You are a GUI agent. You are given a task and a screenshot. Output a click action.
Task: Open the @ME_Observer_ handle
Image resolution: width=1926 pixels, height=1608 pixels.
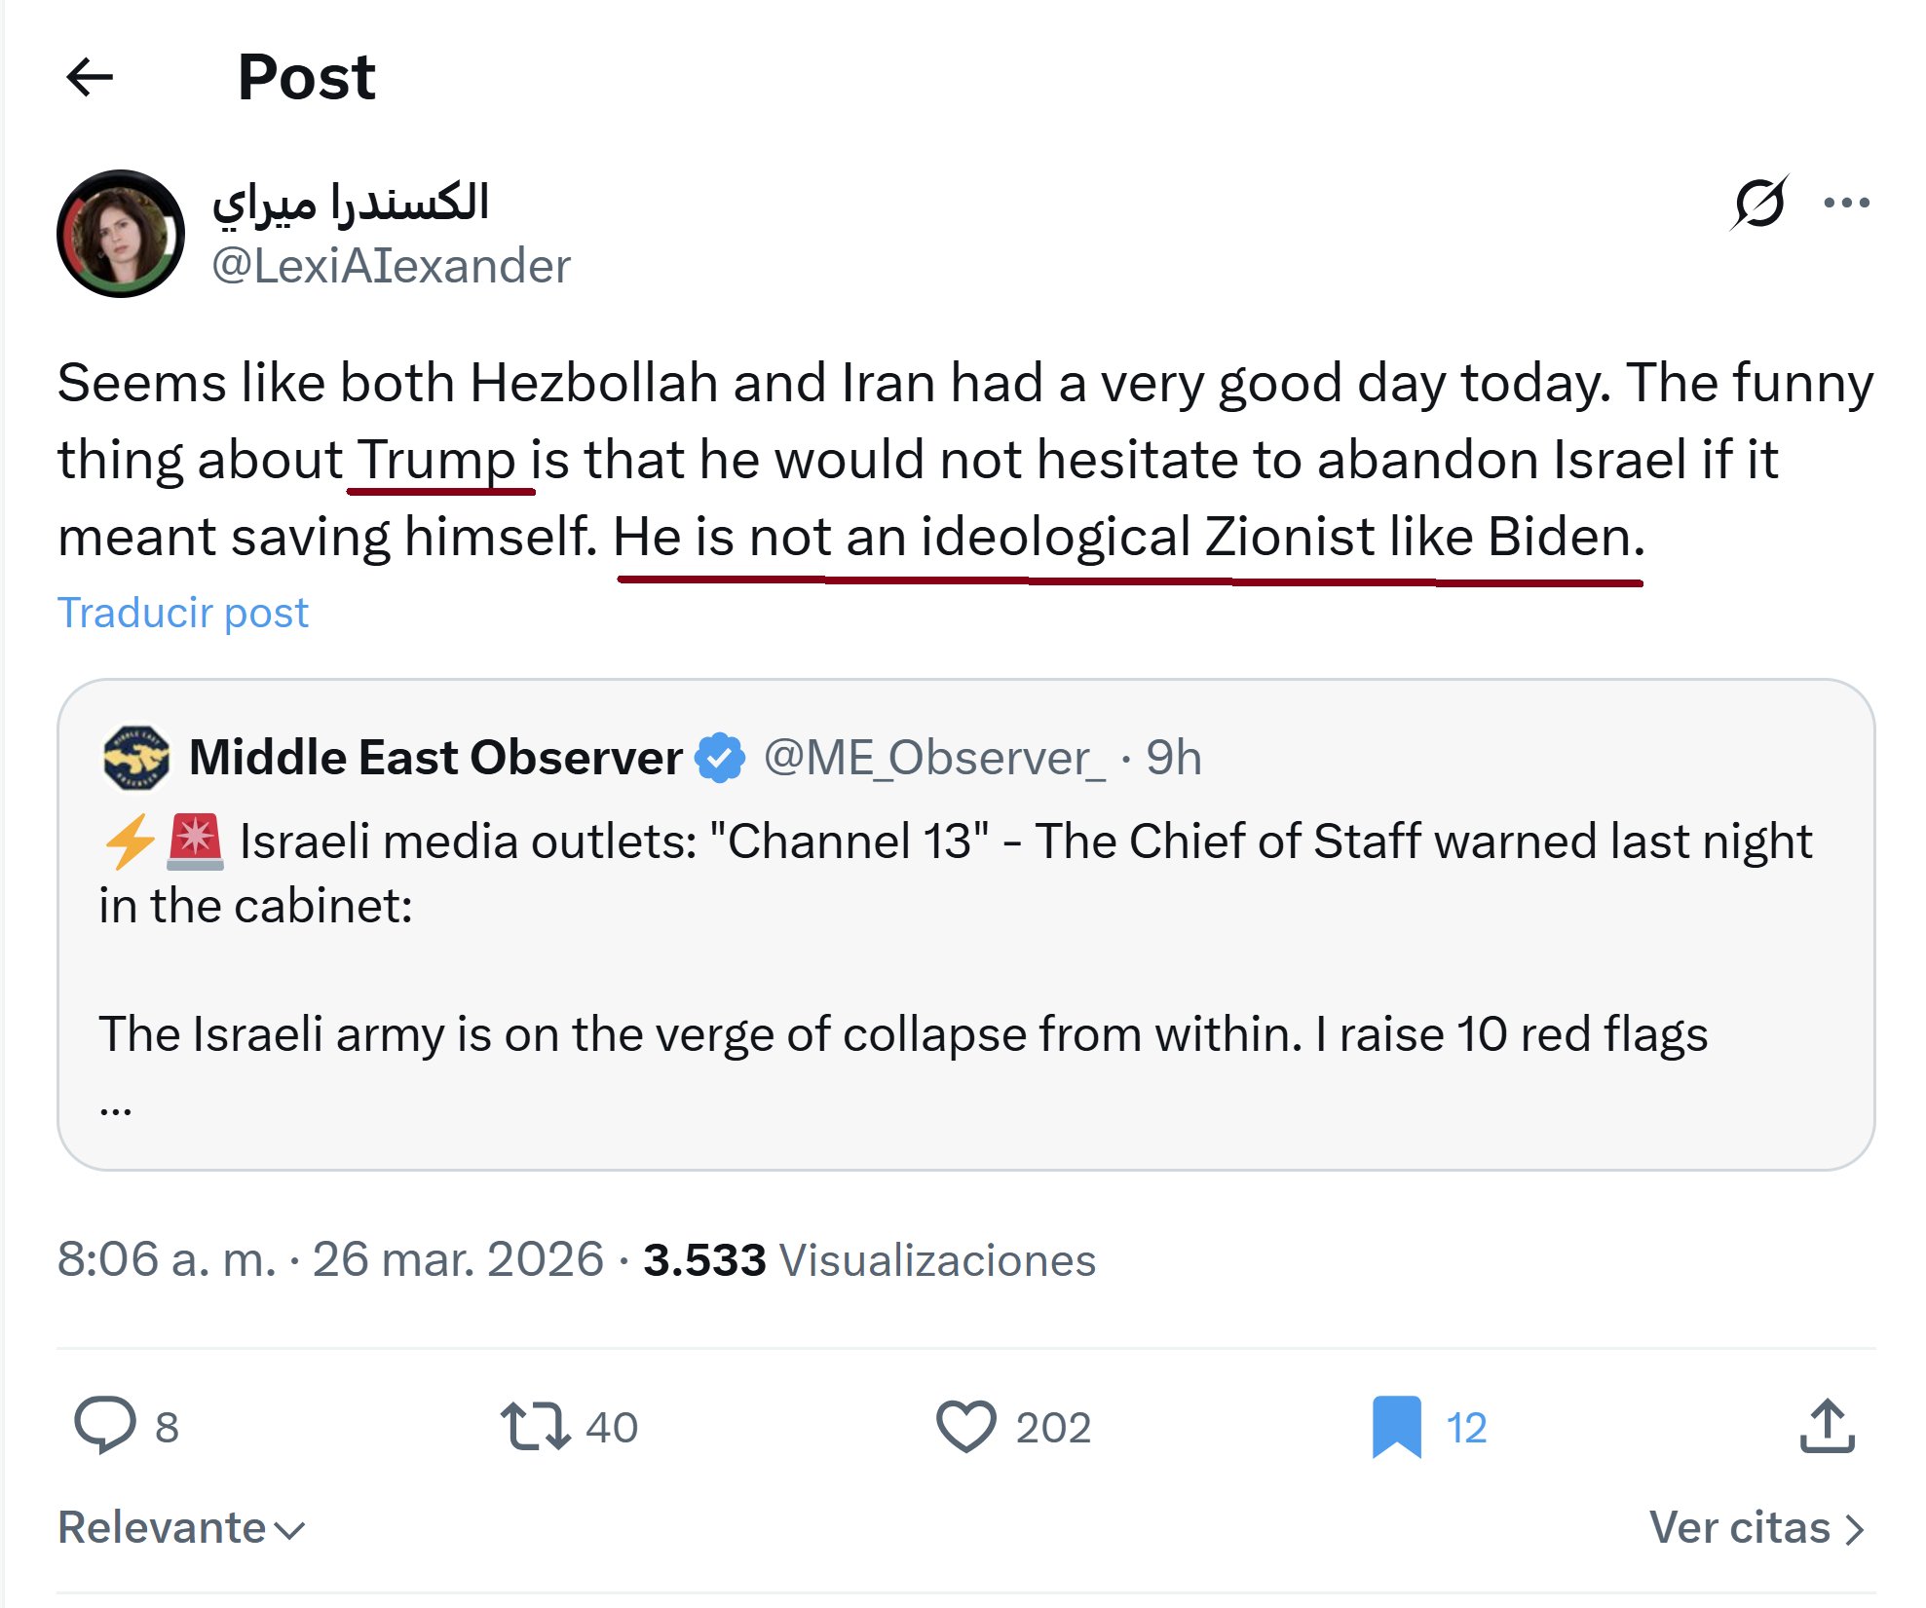click(x=933, y=758)
